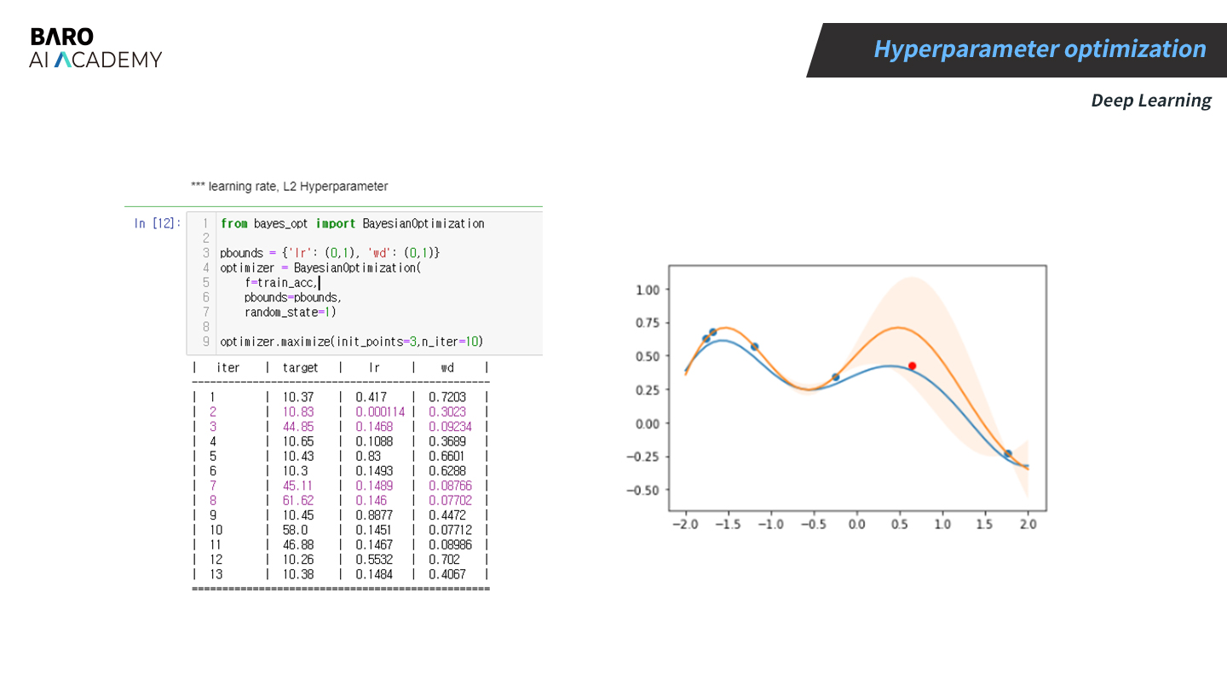Click the red point on the chart
The image size is (1227, 690).
pyautogui.click(x=912, y=365)
